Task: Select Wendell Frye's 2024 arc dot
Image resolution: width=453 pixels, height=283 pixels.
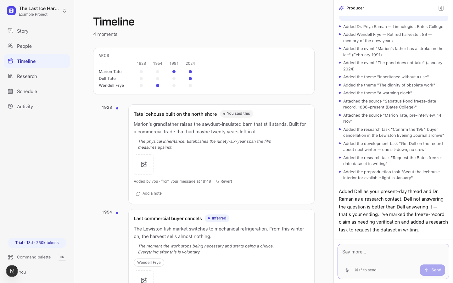Action: (190, 86)
